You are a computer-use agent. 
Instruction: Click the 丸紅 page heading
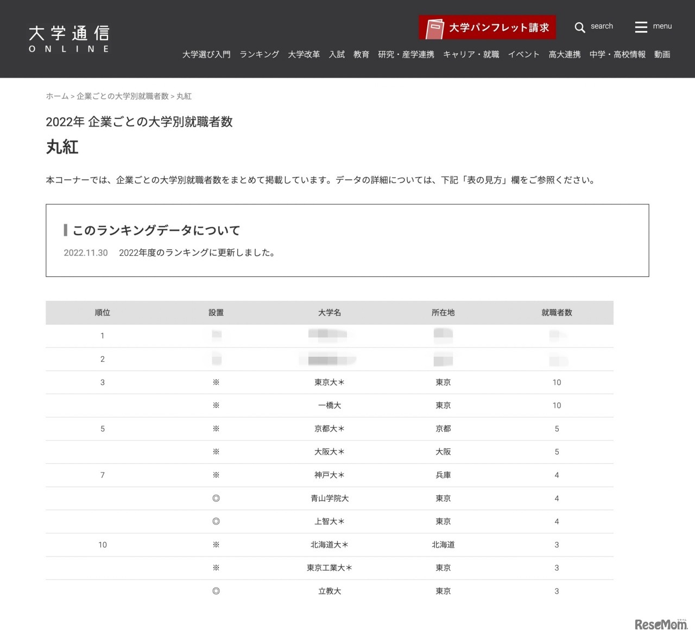(x=62, y=147)
